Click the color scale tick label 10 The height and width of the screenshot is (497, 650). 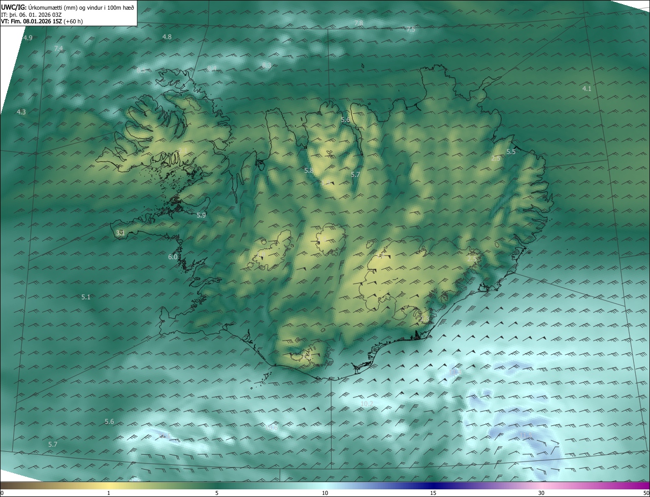[325, 493]
